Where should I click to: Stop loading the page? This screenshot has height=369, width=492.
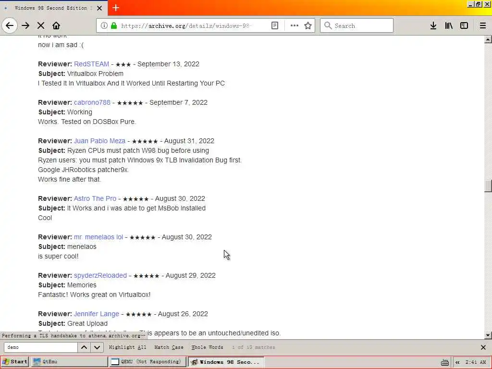click(41, 25)
